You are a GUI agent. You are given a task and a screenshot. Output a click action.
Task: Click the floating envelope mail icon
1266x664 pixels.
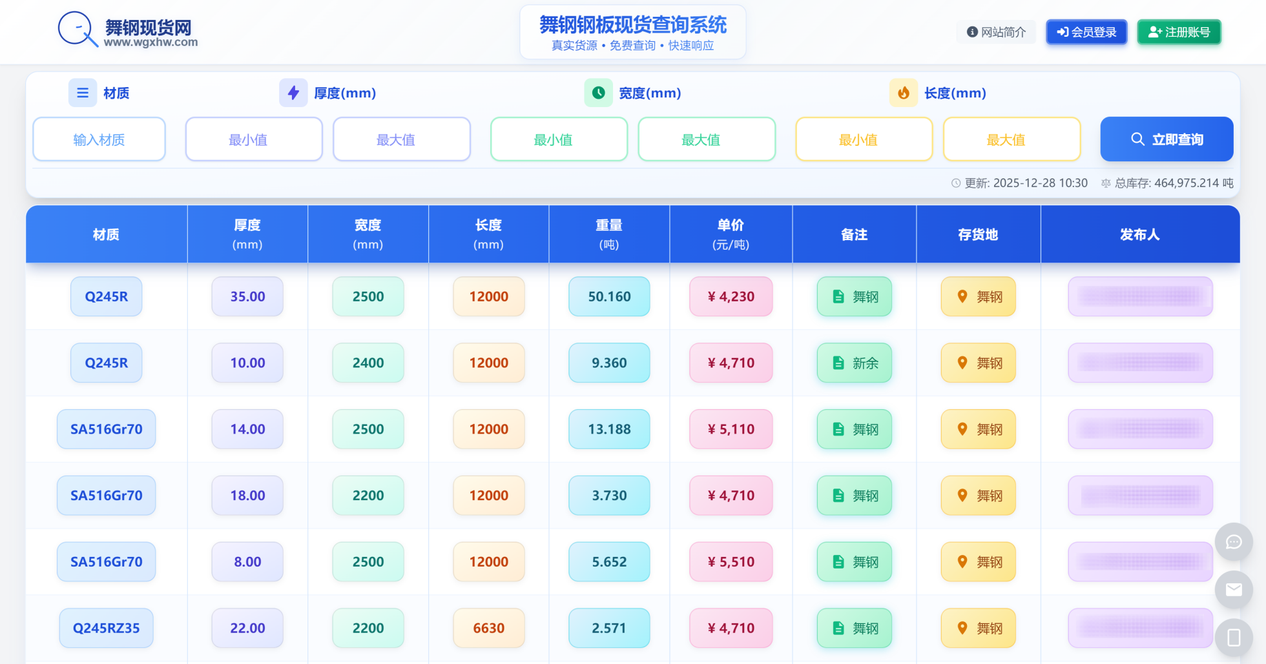click(x=1234, y=590)
